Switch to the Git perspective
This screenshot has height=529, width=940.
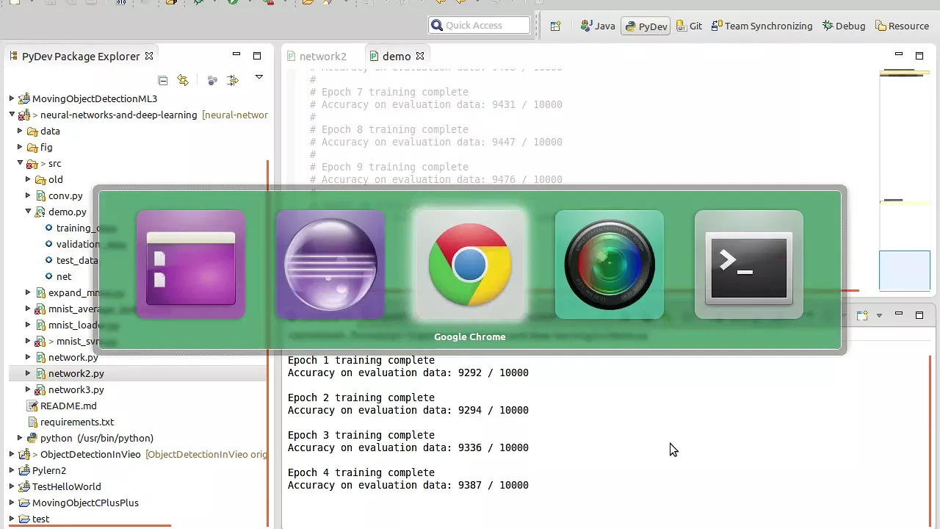point(689,26)
